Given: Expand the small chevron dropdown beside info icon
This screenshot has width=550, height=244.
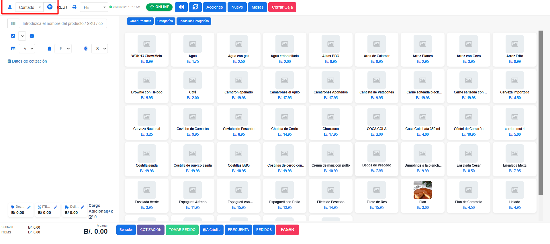Looking at the screenshot, I should click(22, 36).
